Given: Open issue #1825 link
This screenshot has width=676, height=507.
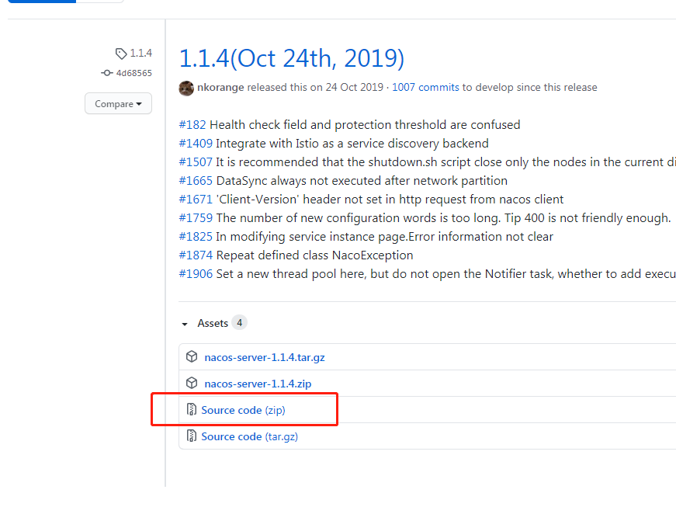Looking at the screenshot, I should pyautogui.click(x=196, y=237).
